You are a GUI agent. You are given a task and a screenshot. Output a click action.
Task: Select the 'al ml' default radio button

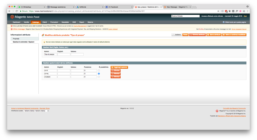tap(99, 71)
